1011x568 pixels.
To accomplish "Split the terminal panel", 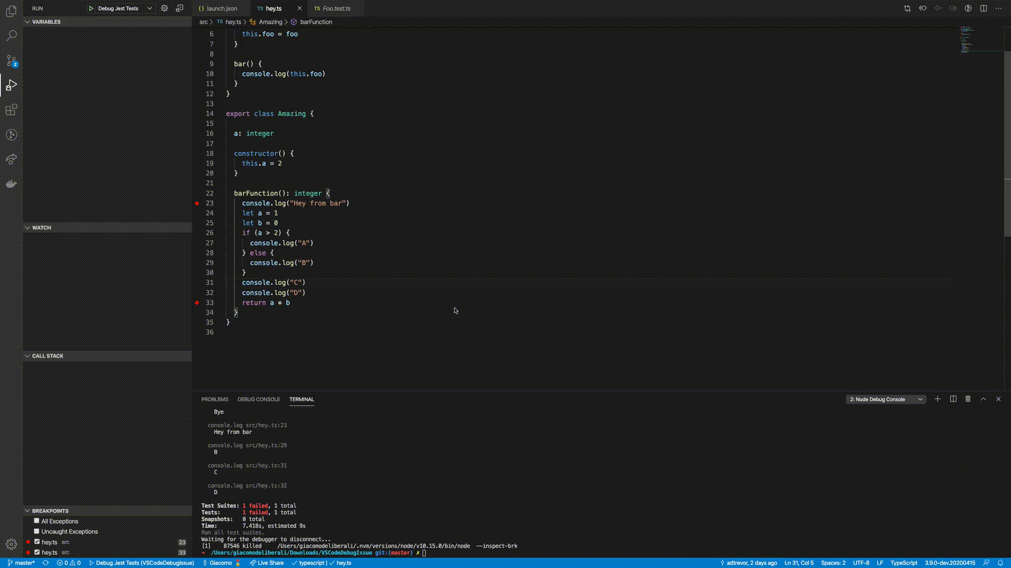I will click(x=953, y=399).
